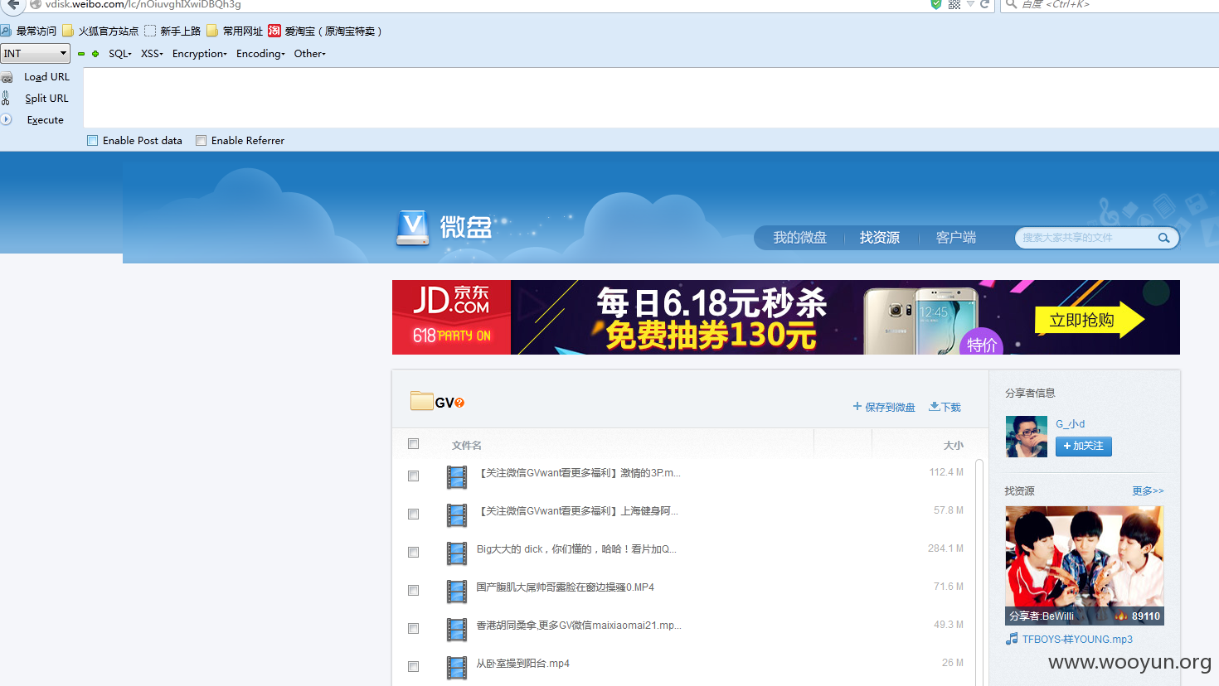The width and height of the screenshot is (1219, 686).
Task: Open the G_小d sharer profile link
Action: click(1070, 424)
